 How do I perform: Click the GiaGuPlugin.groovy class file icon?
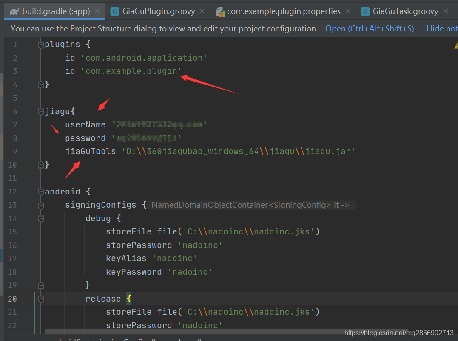tap(115, 11)
